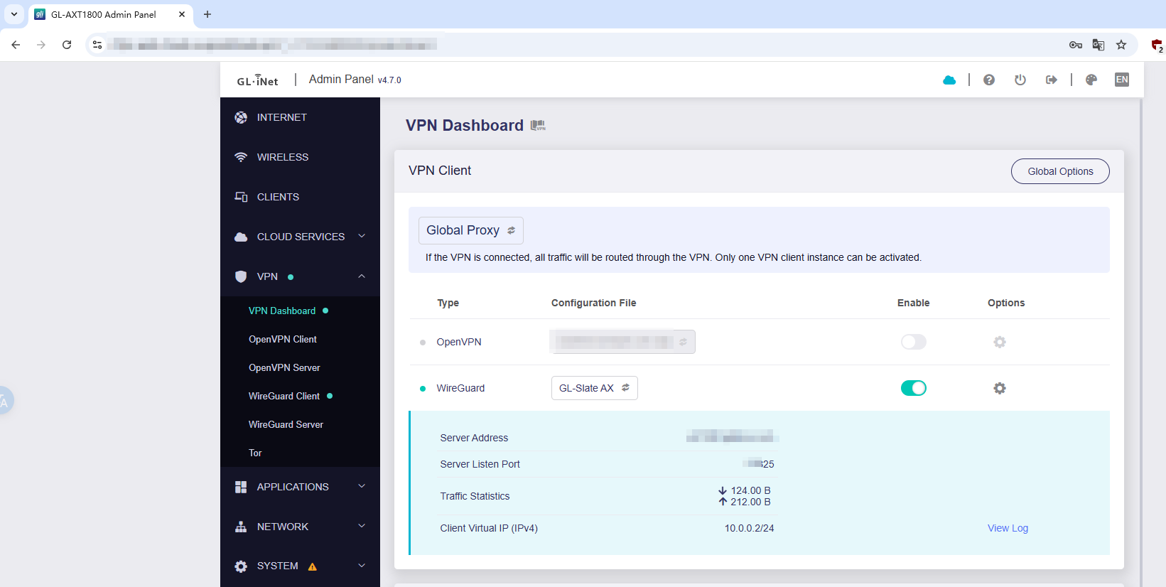
Task: Click the EN language icon
Action: point(1122,80)
